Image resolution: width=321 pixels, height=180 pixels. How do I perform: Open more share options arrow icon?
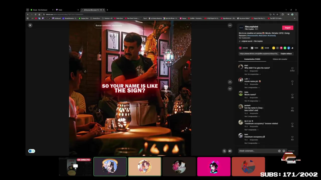tap(292, 48)
